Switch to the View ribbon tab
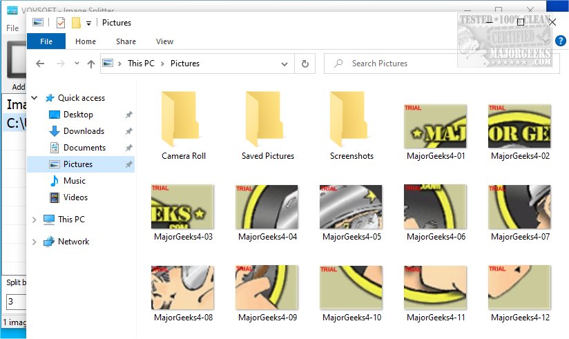Viewport: 569px width, 339px height. (x=164, y=41)
